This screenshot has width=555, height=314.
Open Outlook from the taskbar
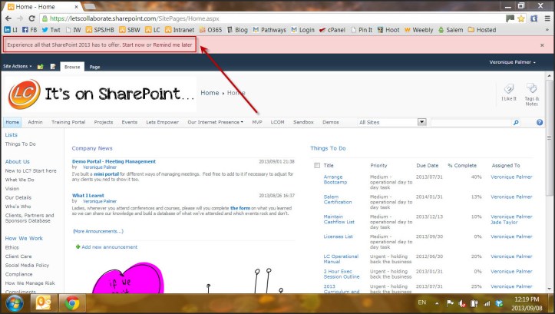click(x=43, y=302)
